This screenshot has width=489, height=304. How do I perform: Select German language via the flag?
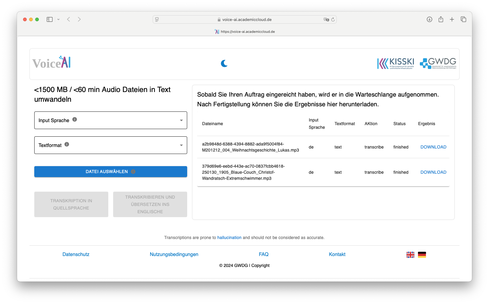tap(422, 254)
